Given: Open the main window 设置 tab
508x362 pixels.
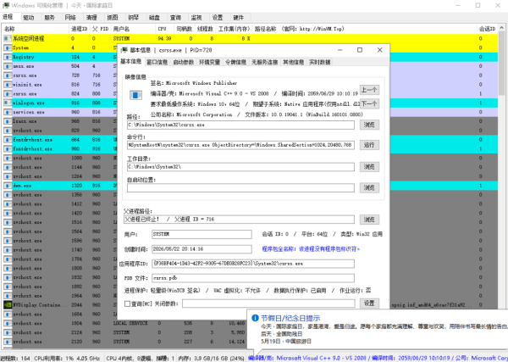Looking at the screenshot, I should (218, 18).
